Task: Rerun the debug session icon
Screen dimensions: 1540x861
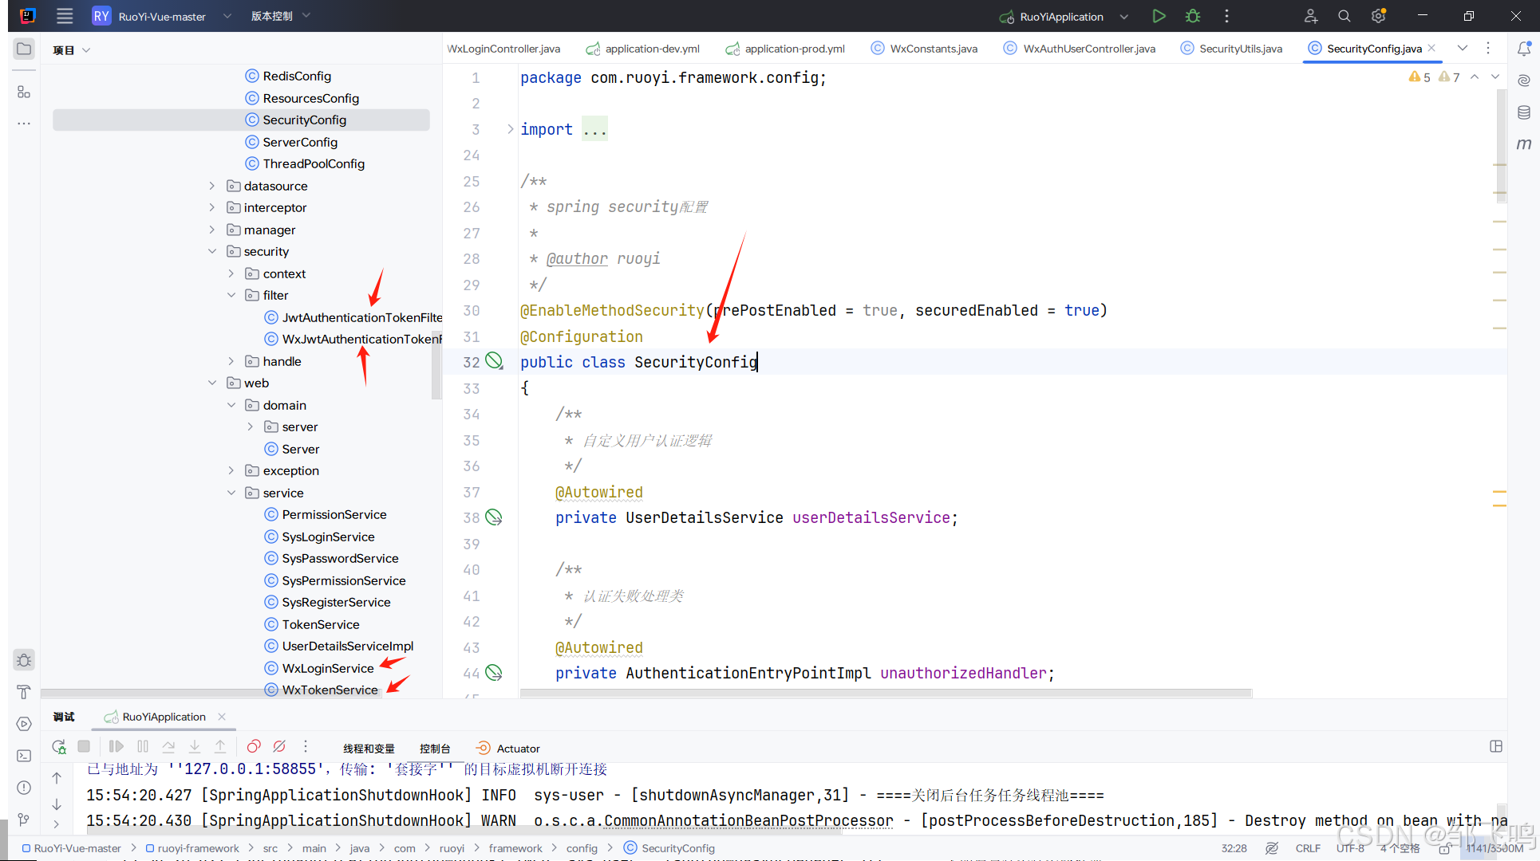Action: pyautogui.click(x=59, y=747)
